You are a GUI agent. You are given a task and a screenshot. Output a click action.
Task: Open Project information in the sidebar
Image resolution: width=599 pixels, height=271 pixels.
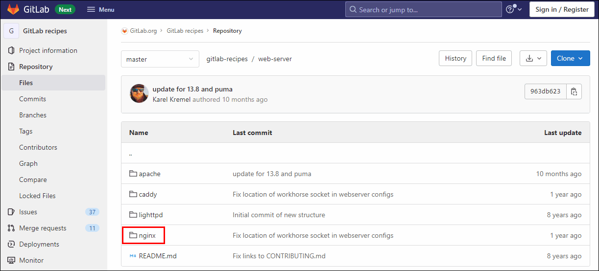[x=48, y=50]
